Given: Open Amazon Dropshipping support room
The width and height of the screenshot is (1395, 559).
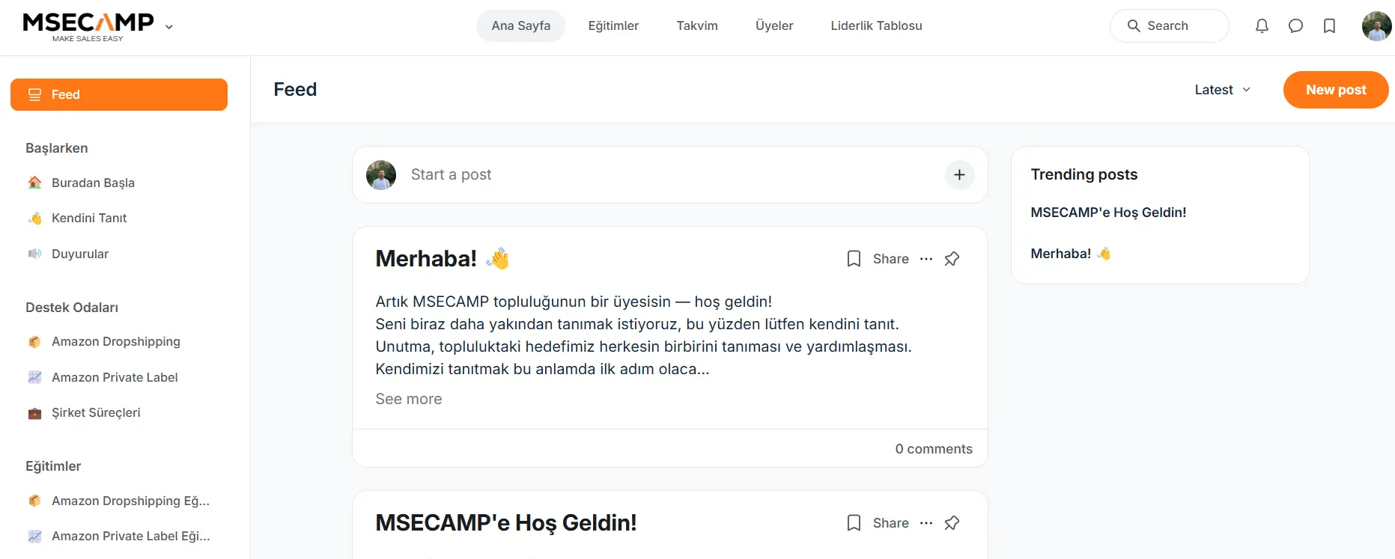Looking at the screenshot, I should tap(116, 342).
